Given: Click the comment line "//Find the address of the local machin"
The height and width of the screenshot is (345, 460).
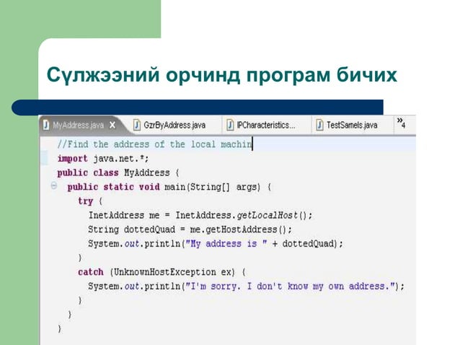Looking at the screenshot, I should (x=154, y=144).
